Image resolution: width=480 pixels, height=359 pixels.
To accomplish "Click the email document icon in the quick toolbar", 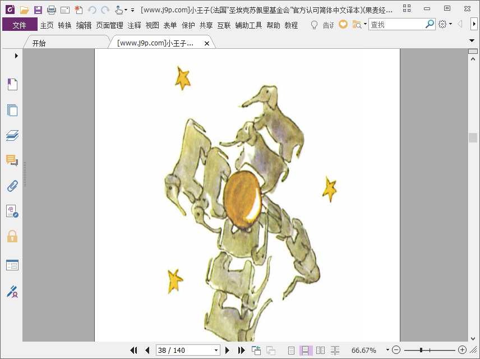I will (x=65, y=10).
